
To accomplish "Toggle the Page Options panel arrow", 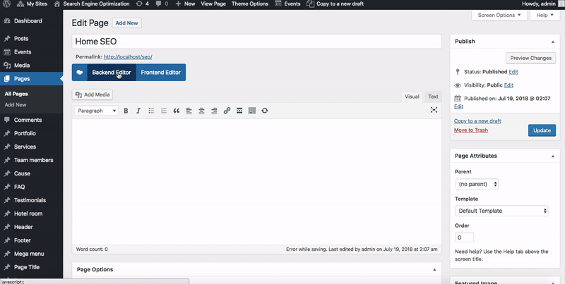I will (434, 270).
